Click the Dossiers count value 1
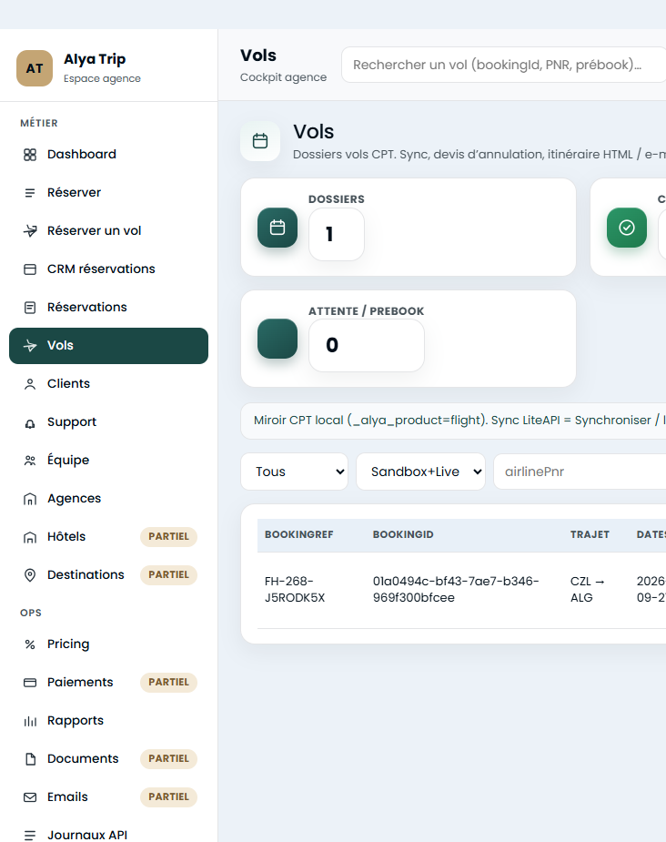666x842 pixels. click(337, 234)
